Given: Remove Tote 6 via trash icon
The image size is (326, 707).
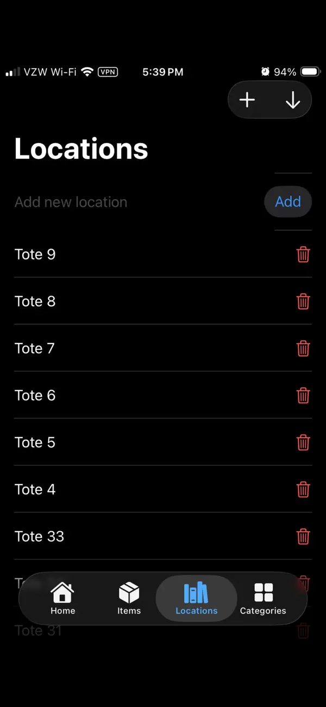Looking at the screenshot, I should (303, 395).
